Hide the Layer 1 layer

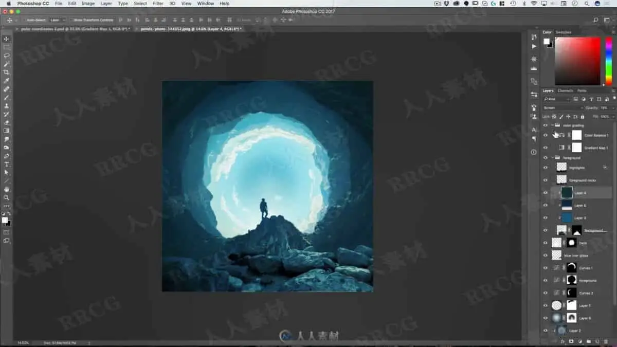[546, 305]
